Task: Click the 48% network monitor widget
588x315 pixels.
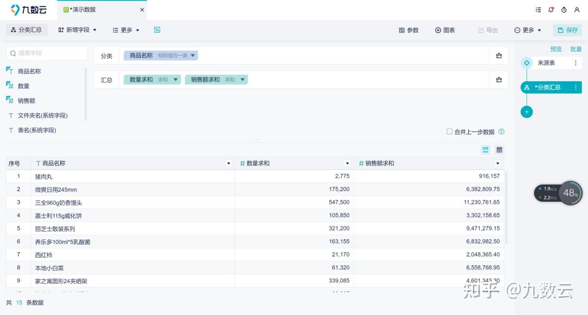Action: (559, 193)
